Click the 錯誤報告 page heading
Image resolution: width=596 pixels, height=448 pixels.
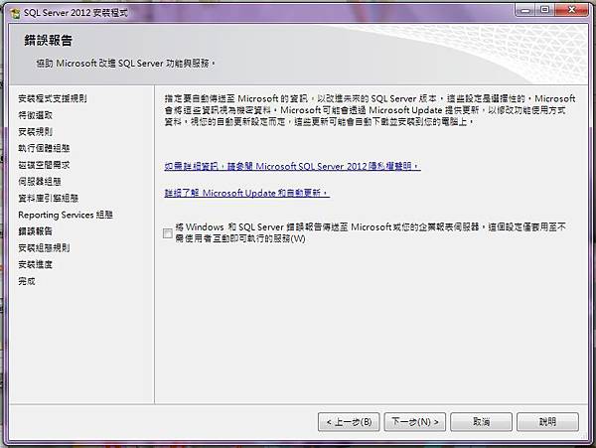49,41
